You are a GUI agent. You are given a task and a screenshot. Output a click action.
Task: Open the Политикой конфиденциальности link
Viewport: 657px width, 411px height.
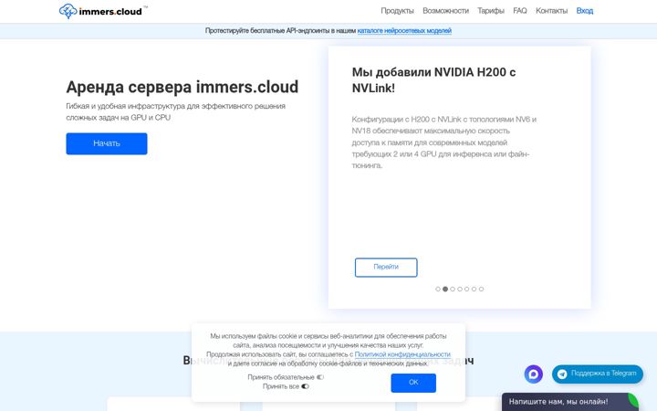pos(402,354)
